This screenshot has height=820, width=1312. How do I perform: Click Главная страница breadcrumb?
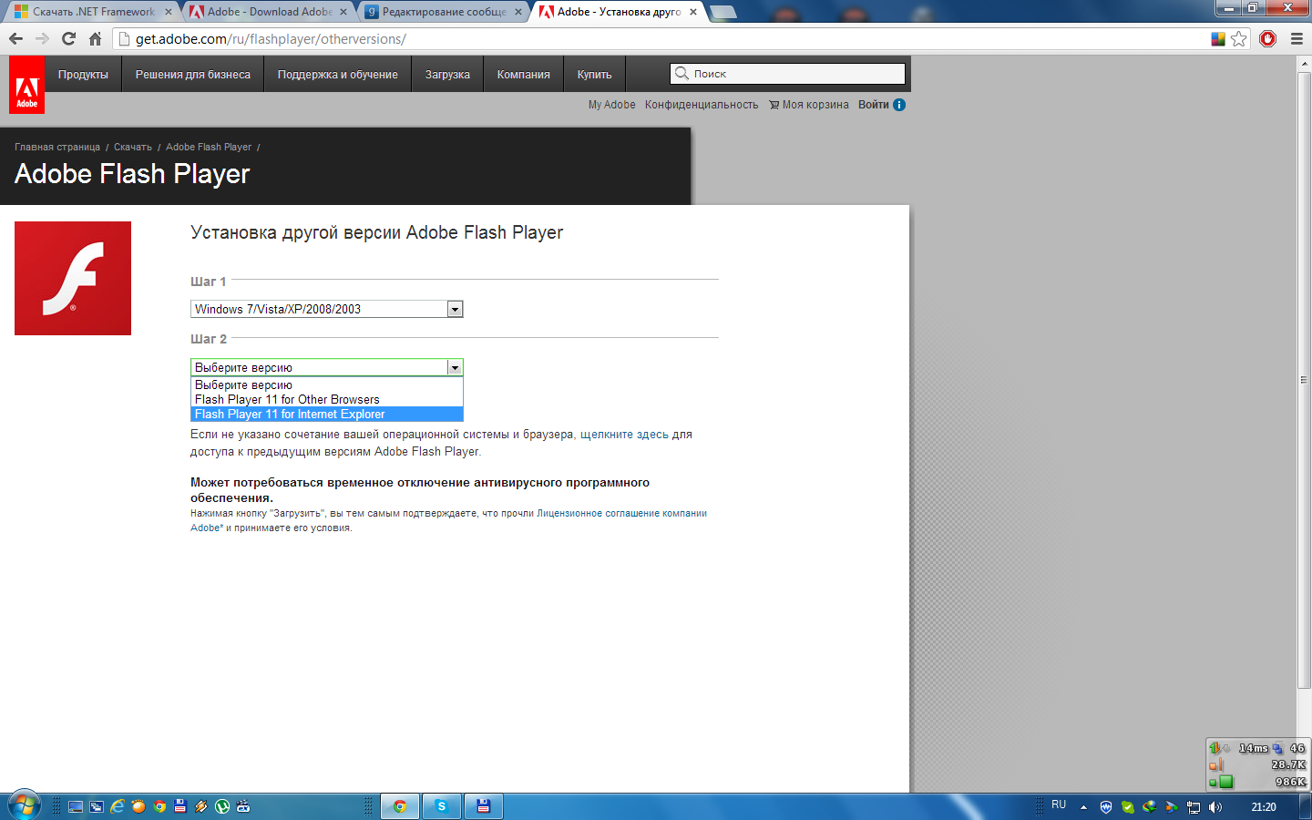point(57,147)
